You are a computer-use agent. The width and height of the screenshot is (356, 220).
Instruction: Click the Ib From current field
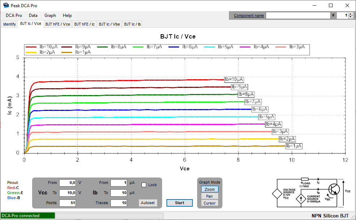point(119,183)
